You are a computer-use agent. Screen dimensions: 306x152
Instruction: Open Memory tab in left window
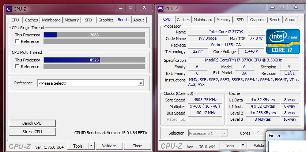[72, 20]
